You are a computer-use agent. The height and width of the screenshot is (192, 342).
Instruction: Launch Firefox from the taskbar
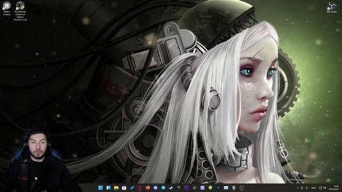tap(147, 188)
